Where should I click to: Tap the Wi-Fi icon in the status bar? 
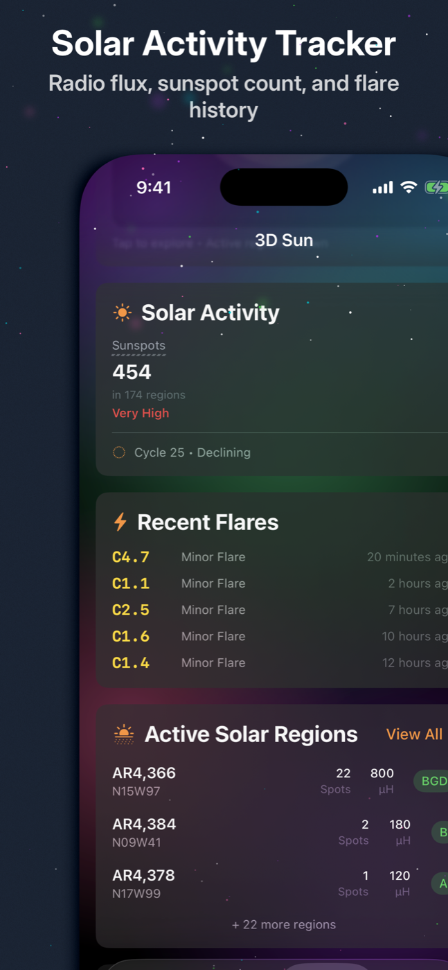point(407,186)
